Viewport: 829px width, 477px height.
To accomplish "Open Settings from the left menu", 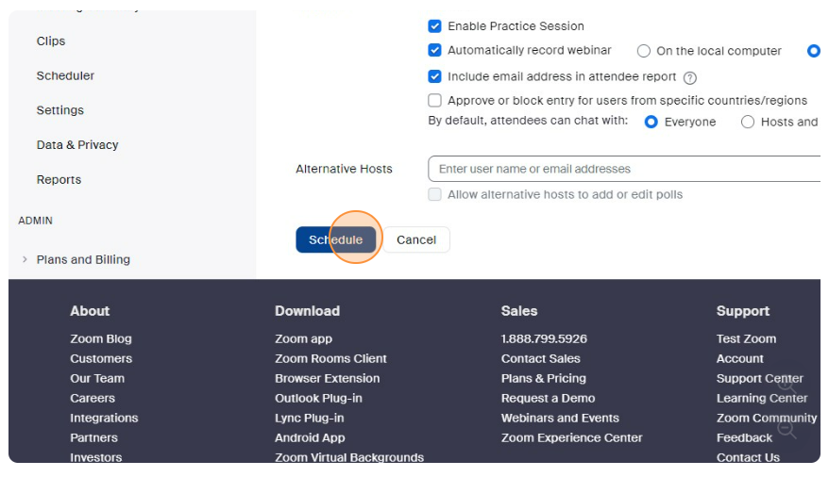I will [x=60, y=110].
